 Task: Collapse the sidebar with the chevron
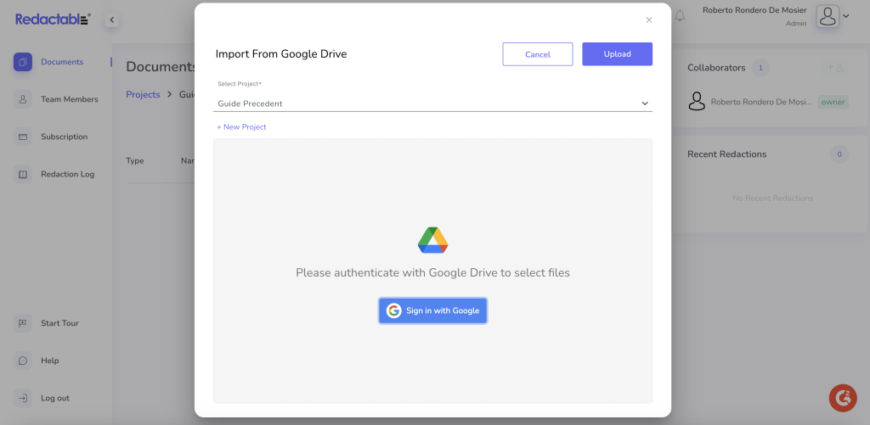tap(111, 20)
